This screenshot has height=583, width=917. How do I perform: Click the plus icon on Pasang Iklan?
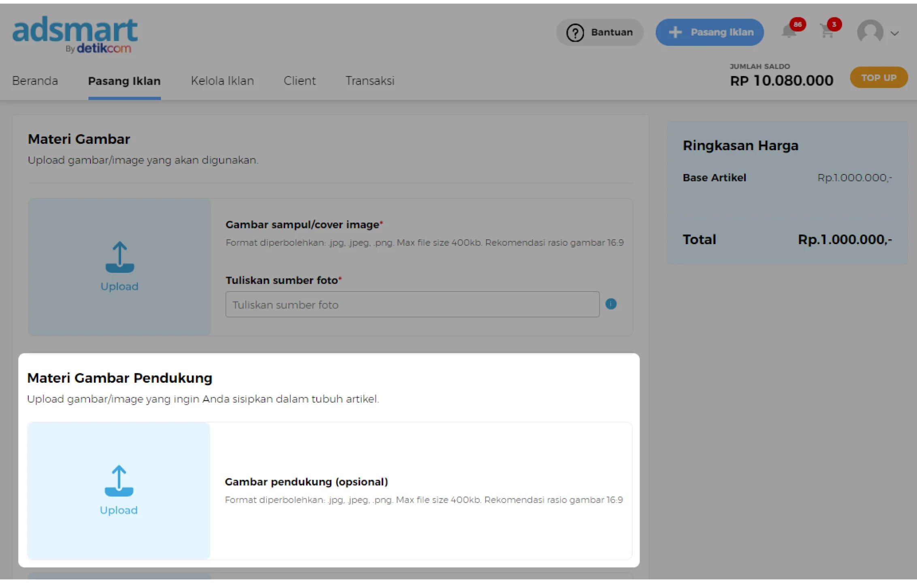[675, 32]
